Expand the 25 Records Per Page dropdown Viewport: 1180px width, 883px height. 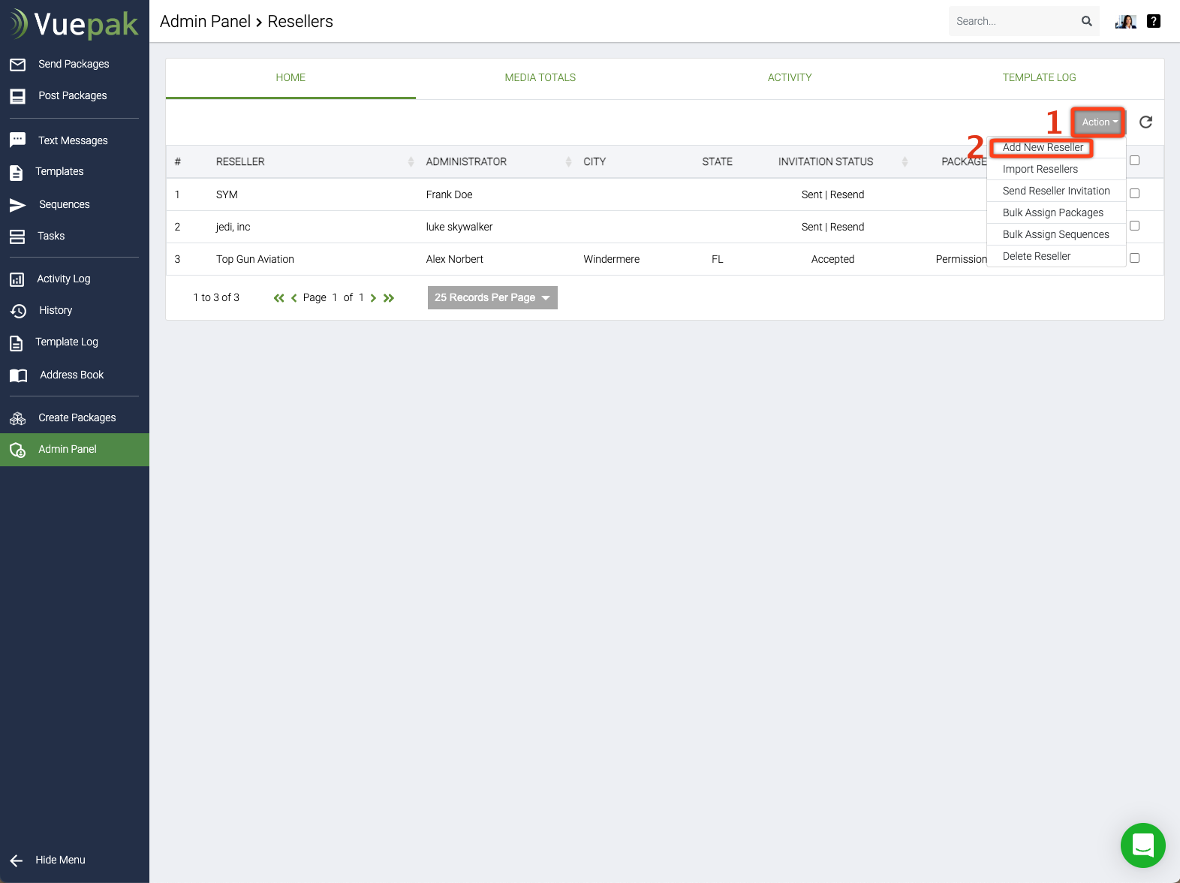click(492, 297)
